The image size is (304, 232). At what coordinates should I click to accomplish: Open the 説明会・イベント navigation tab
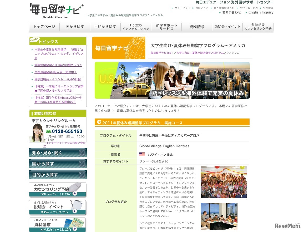point(227,26)
